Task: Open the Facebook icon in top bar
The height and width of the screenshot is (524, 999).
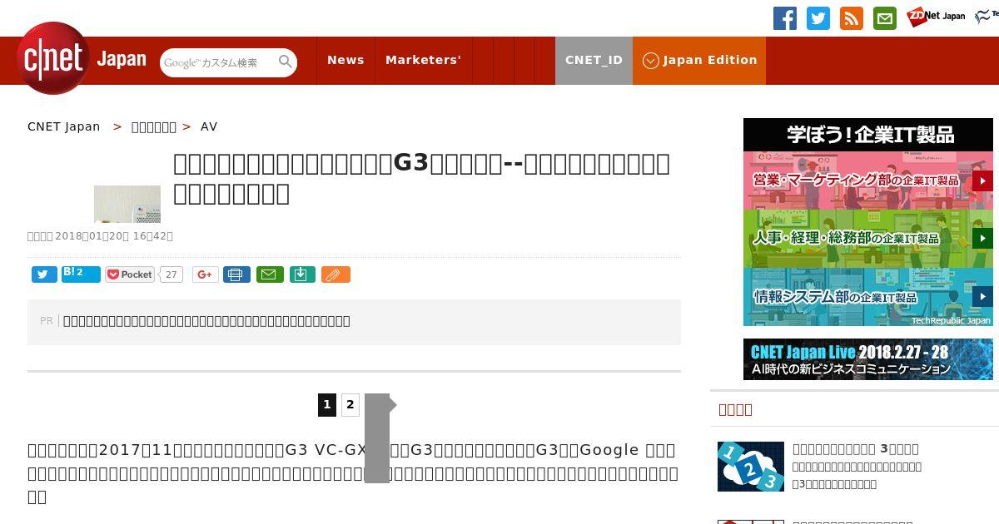Action: click(x=785, y=18)
